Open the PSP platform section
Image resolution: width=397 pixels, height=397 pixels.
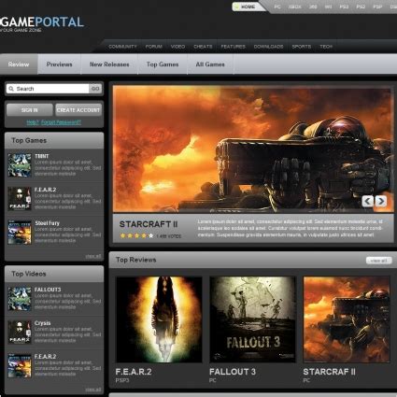click(x=377, y=7)
